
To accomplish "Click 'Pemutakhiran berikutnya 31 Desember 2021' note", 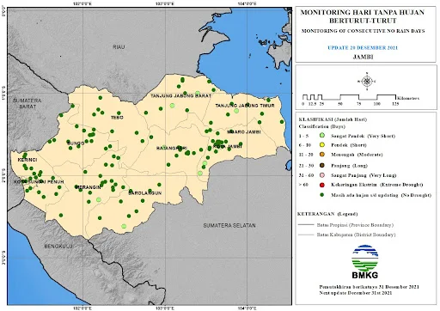I will tap(370, 287).
